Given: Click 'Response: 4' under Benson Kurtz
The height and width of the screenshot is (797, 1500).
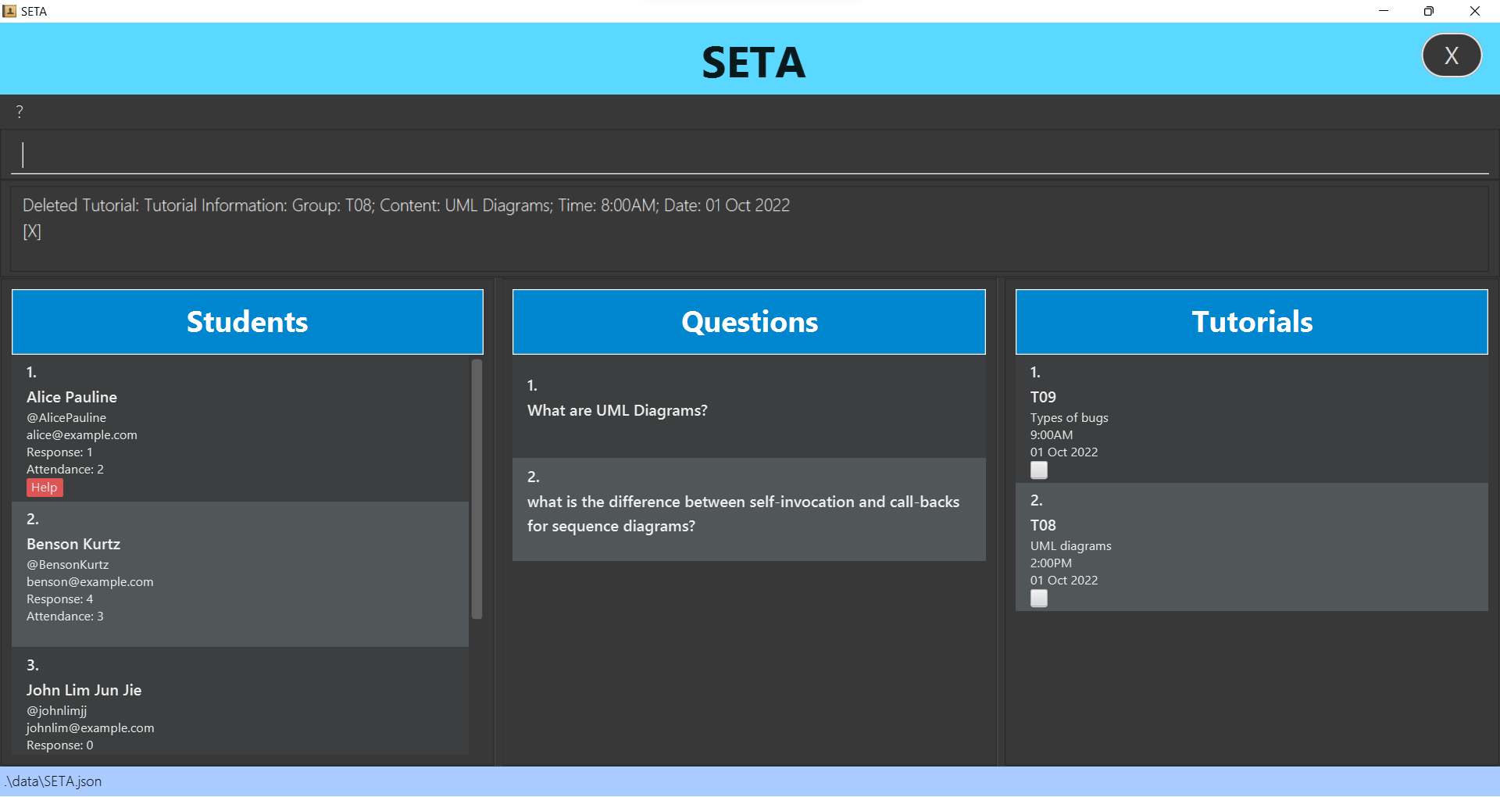Looking at the screenshot, I should pos(59,599).
